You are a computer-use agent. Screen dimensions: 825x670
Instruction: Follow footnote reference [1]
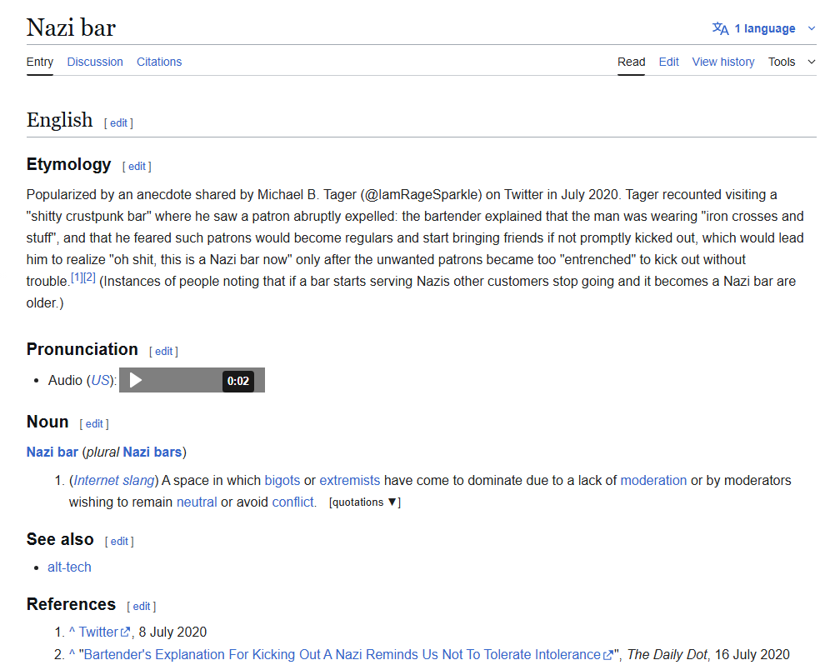[x=77, y=277]
